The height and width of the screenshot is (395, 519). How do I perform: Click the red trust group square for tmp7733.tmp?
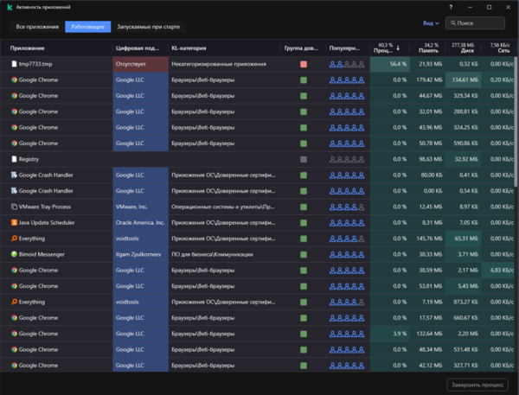304,64
